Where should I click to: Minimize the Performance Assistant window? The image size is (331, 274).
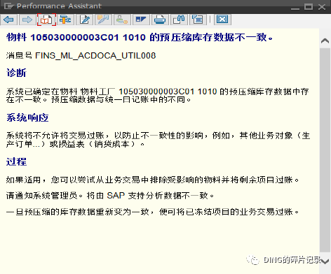295,8
